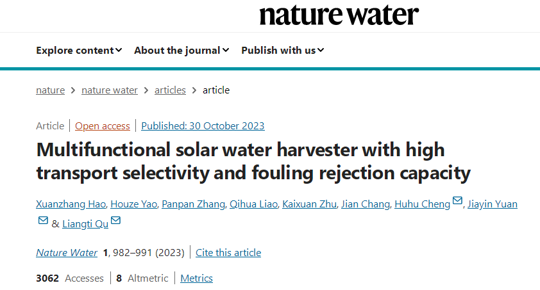Screen dimensions: 540x290
Task: View article Metrics
Action: pyautogui.click(x=197, y=278)
